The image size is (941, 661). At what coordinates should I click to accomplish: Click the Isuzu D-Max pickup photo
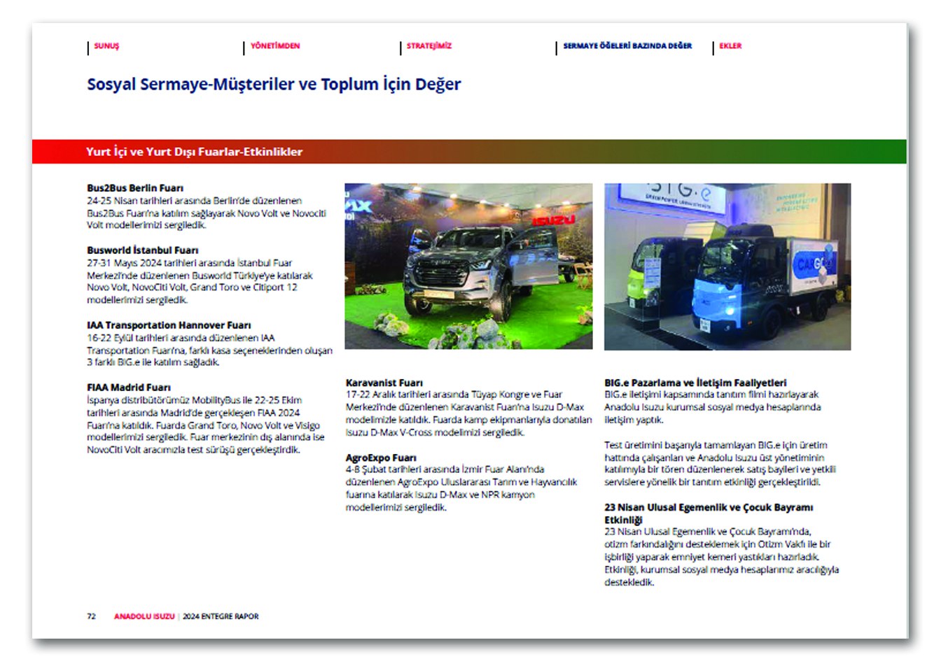click(468, 266)
